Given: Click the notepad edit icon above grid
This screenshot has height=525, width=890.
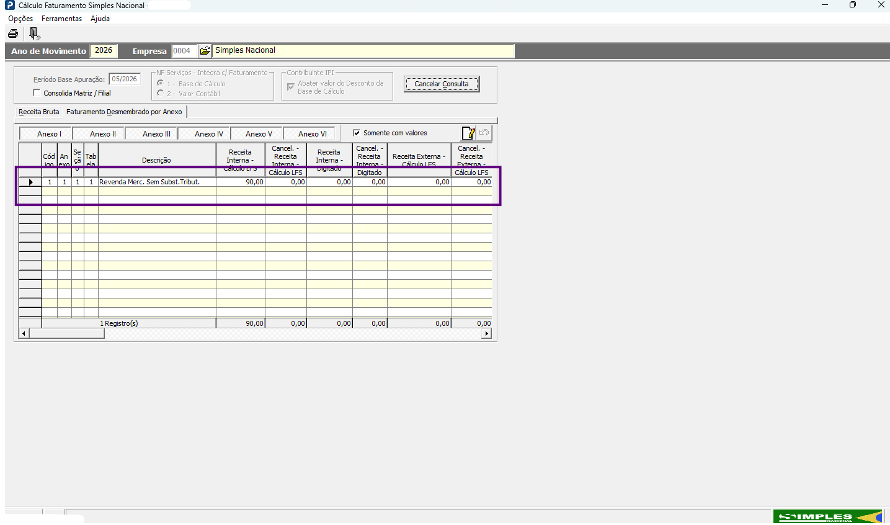Looking at the screenshot, I should pyautogui.click(x=469, y=133).
